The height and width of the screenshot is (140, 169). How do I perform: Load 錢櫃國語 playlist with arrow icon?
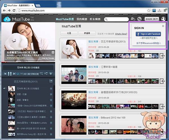click(162, 107)
